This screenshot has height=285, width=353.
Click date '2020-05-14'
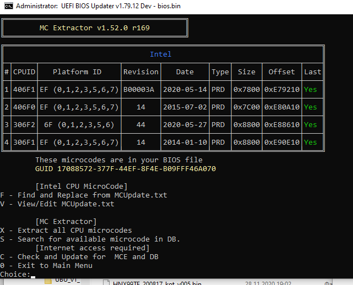pyautogui.click(x=185, y=90)
